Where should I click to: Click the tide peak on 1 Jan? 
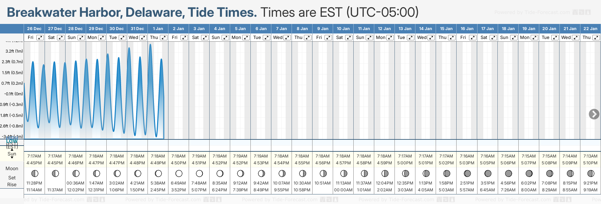pos(150,45)
